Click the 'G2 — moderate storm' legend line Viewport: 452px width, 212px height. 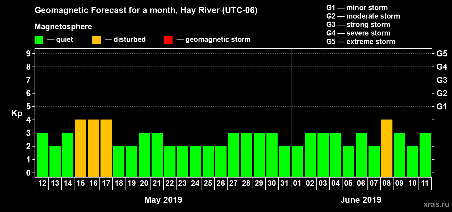[363, 16]
